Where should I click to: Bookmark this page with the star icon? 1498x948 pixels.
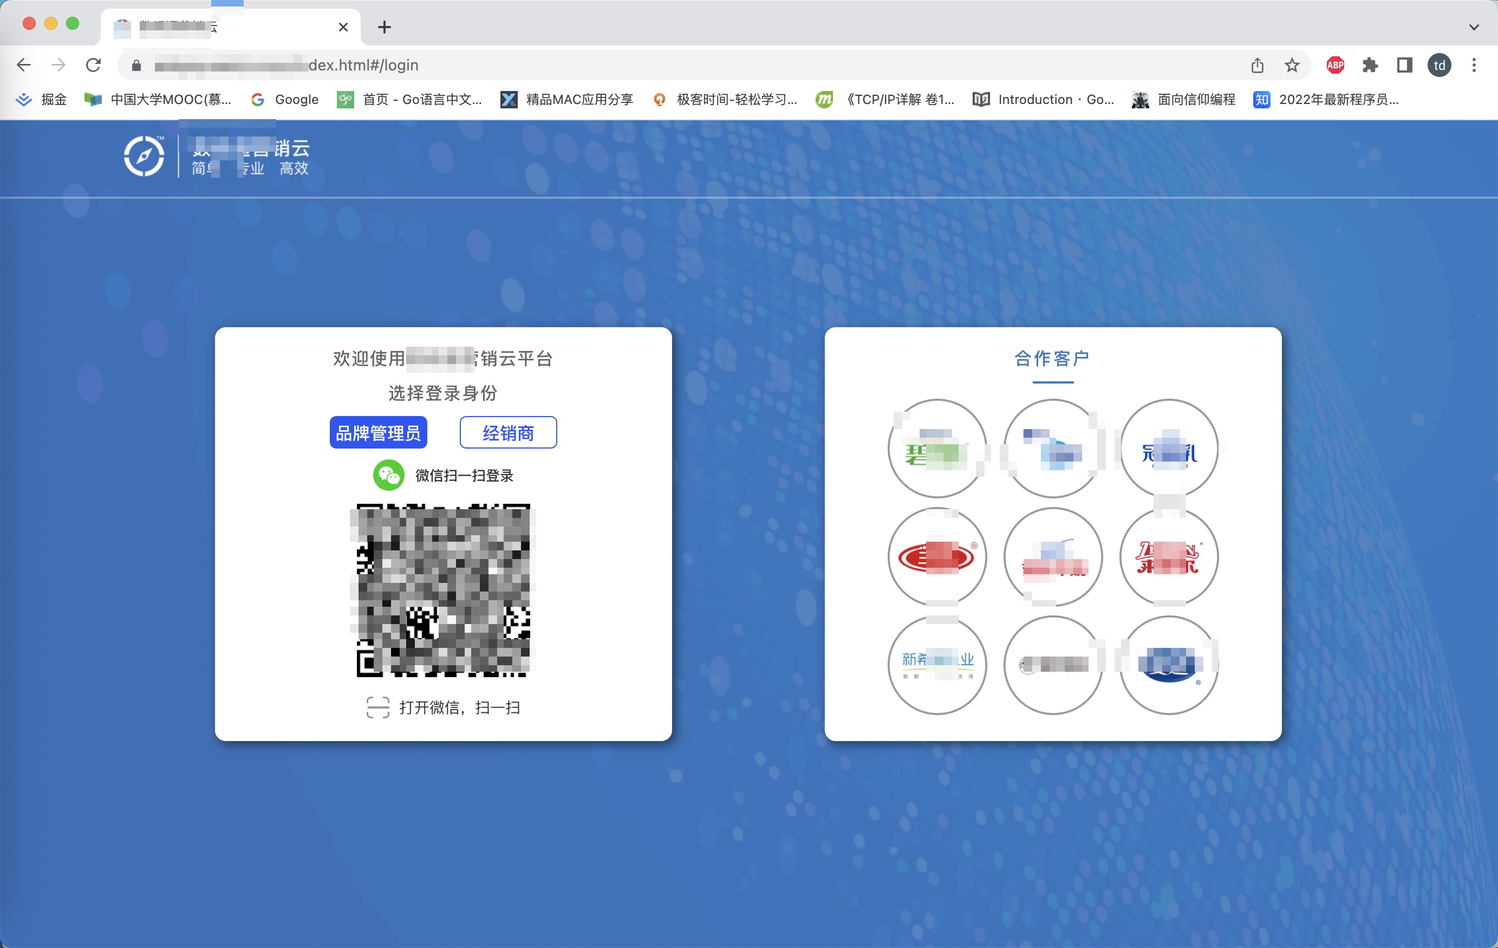tap(1292, 65)
